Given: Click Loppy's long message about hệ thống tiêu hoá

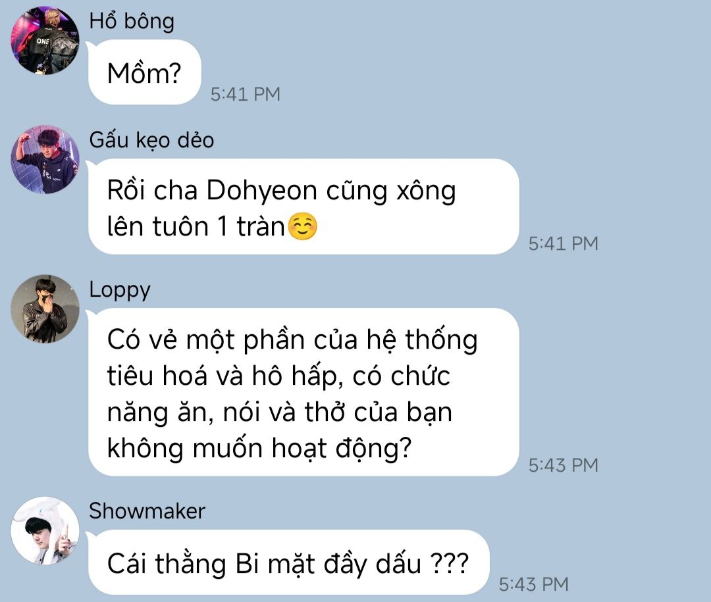Looking at the screenshot, I should (x=303, y=392).
